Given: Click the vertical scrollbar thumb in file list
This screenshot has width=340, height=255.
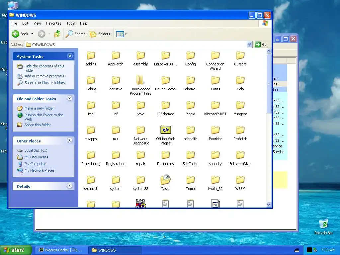Looking at the screenshot, I should pyautogui.click(x=269, y=84).
